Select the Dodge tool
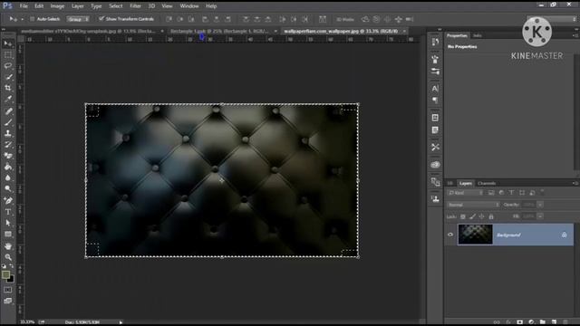 (8, 189)
